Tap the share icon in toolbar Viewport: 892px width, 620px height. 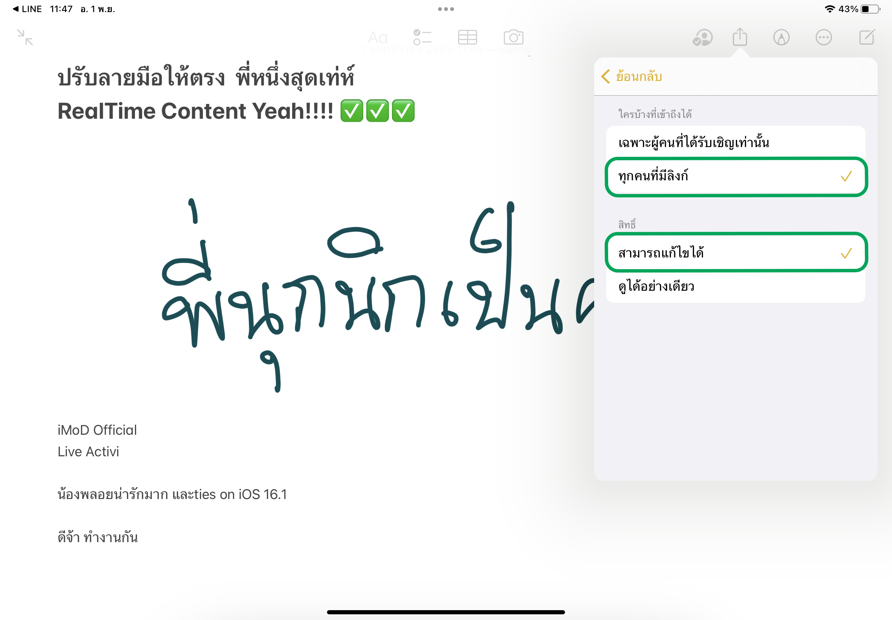[740, 37]
